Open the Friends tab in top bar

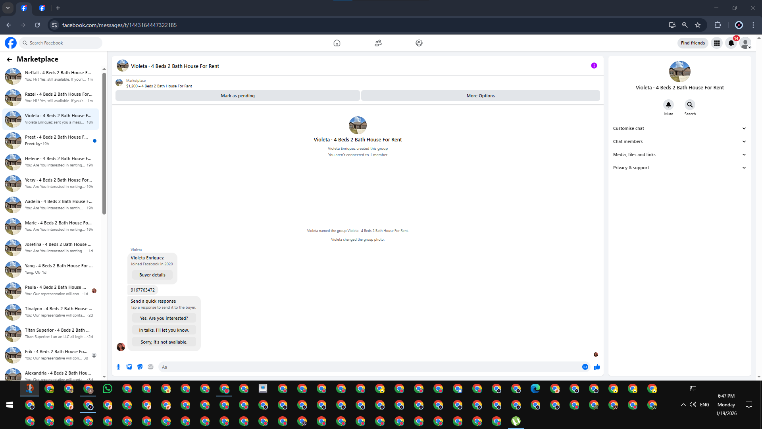(x=378, y=43)
